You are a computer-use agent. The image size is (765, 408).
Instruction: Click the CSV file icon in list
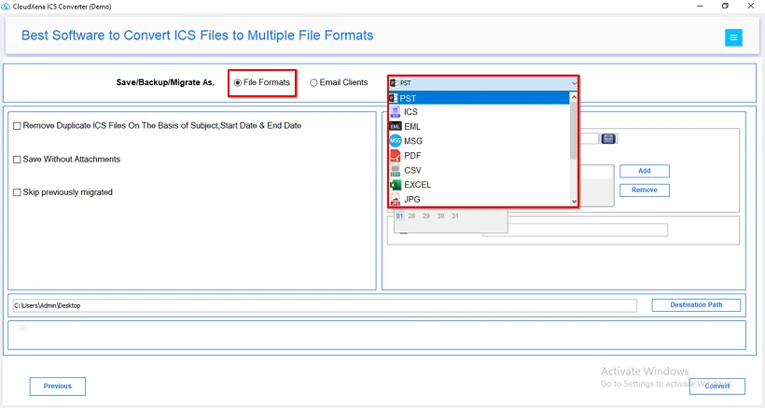pyautogui.click(x=396, y=170)
